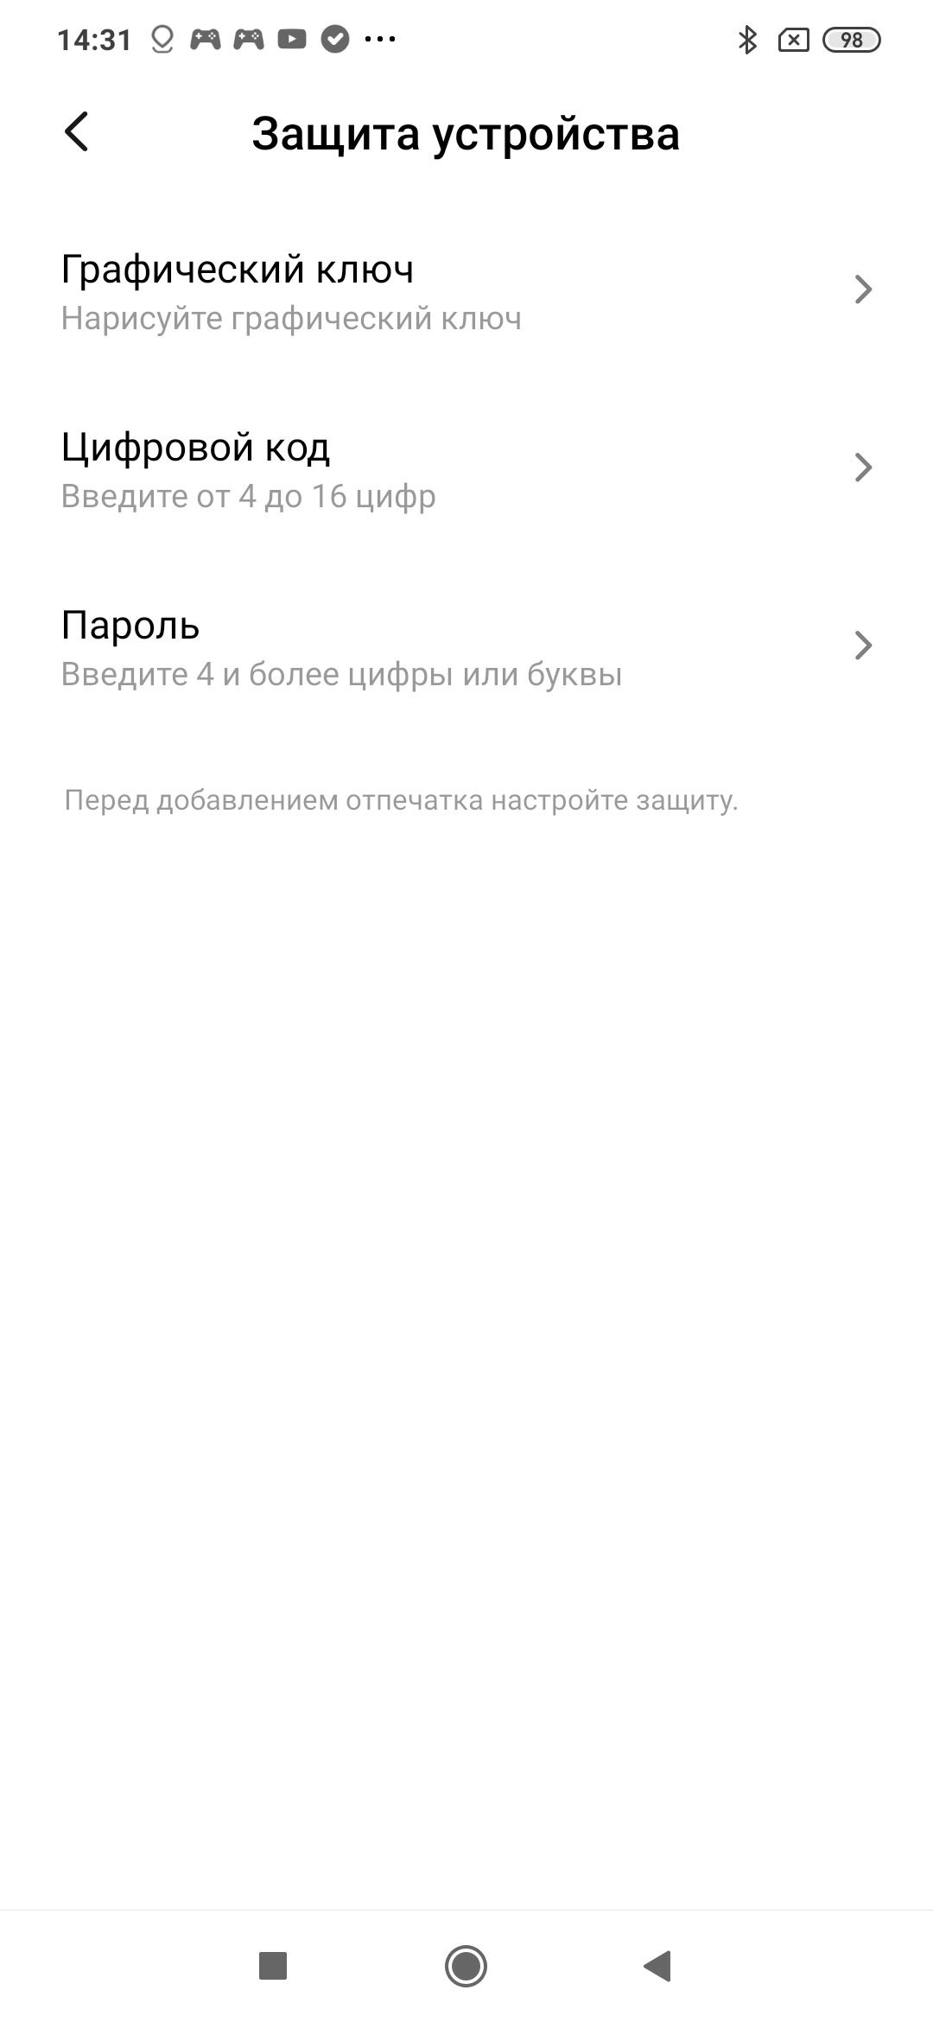The image size is (933, 2022).
Task: Tap the no-SIM status icon
Action: pyautogui.click(x=794, y=40)
